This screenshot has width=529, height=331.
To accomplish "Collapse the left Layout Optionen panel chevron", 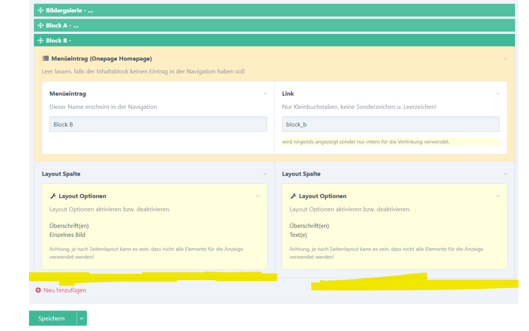I will [258, 196].
